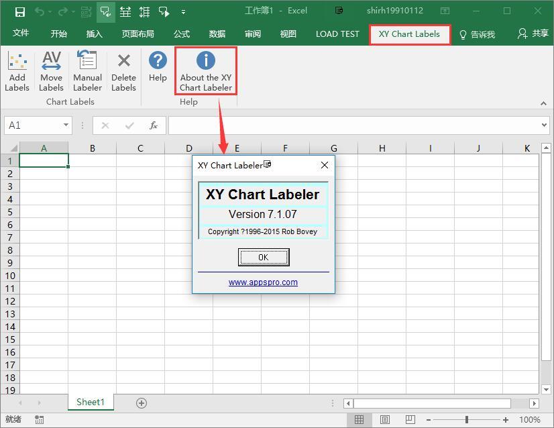
Task: Open the Help question-mark button
Action: [158, 67]
